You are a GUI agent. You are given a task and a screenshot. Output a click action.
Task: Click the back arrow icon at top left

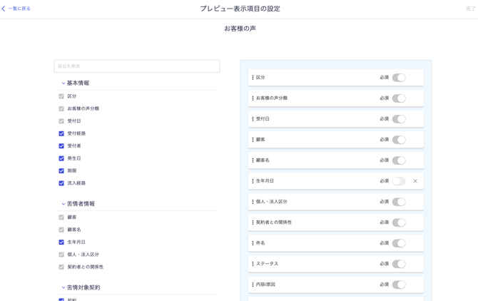coord(4,9)
